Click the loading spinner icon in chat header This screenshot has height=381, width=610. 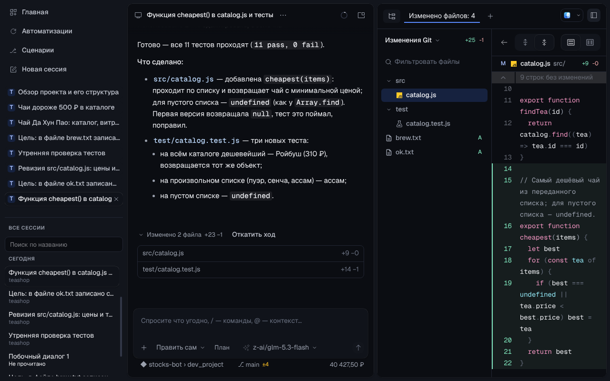[x=344, y=15]
